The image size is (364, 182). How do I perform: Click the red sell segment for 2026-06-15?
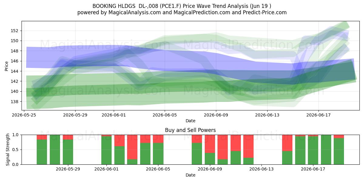coord(287,143)
